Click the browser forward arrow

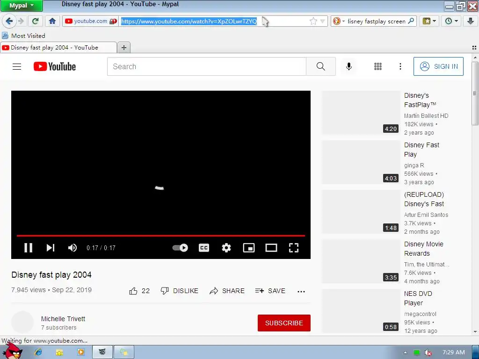click(x=21, y=21)
